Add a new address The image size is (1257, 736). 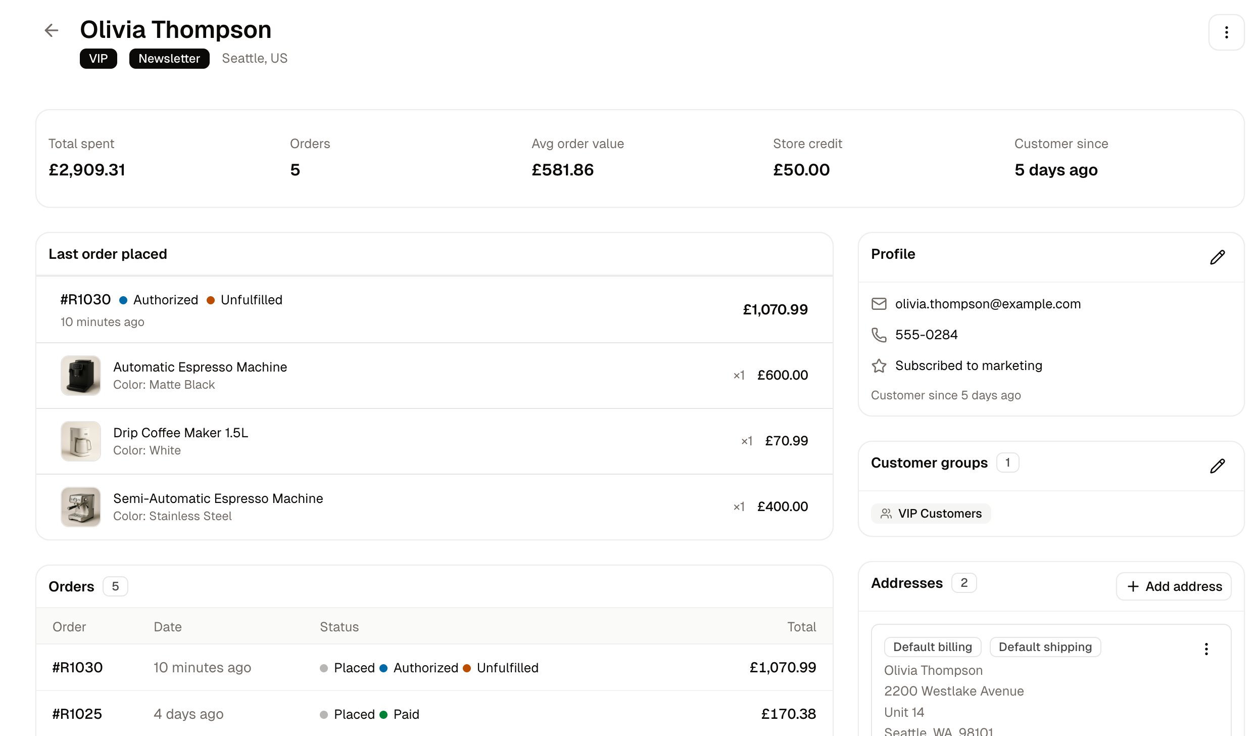coord(1174,586)
